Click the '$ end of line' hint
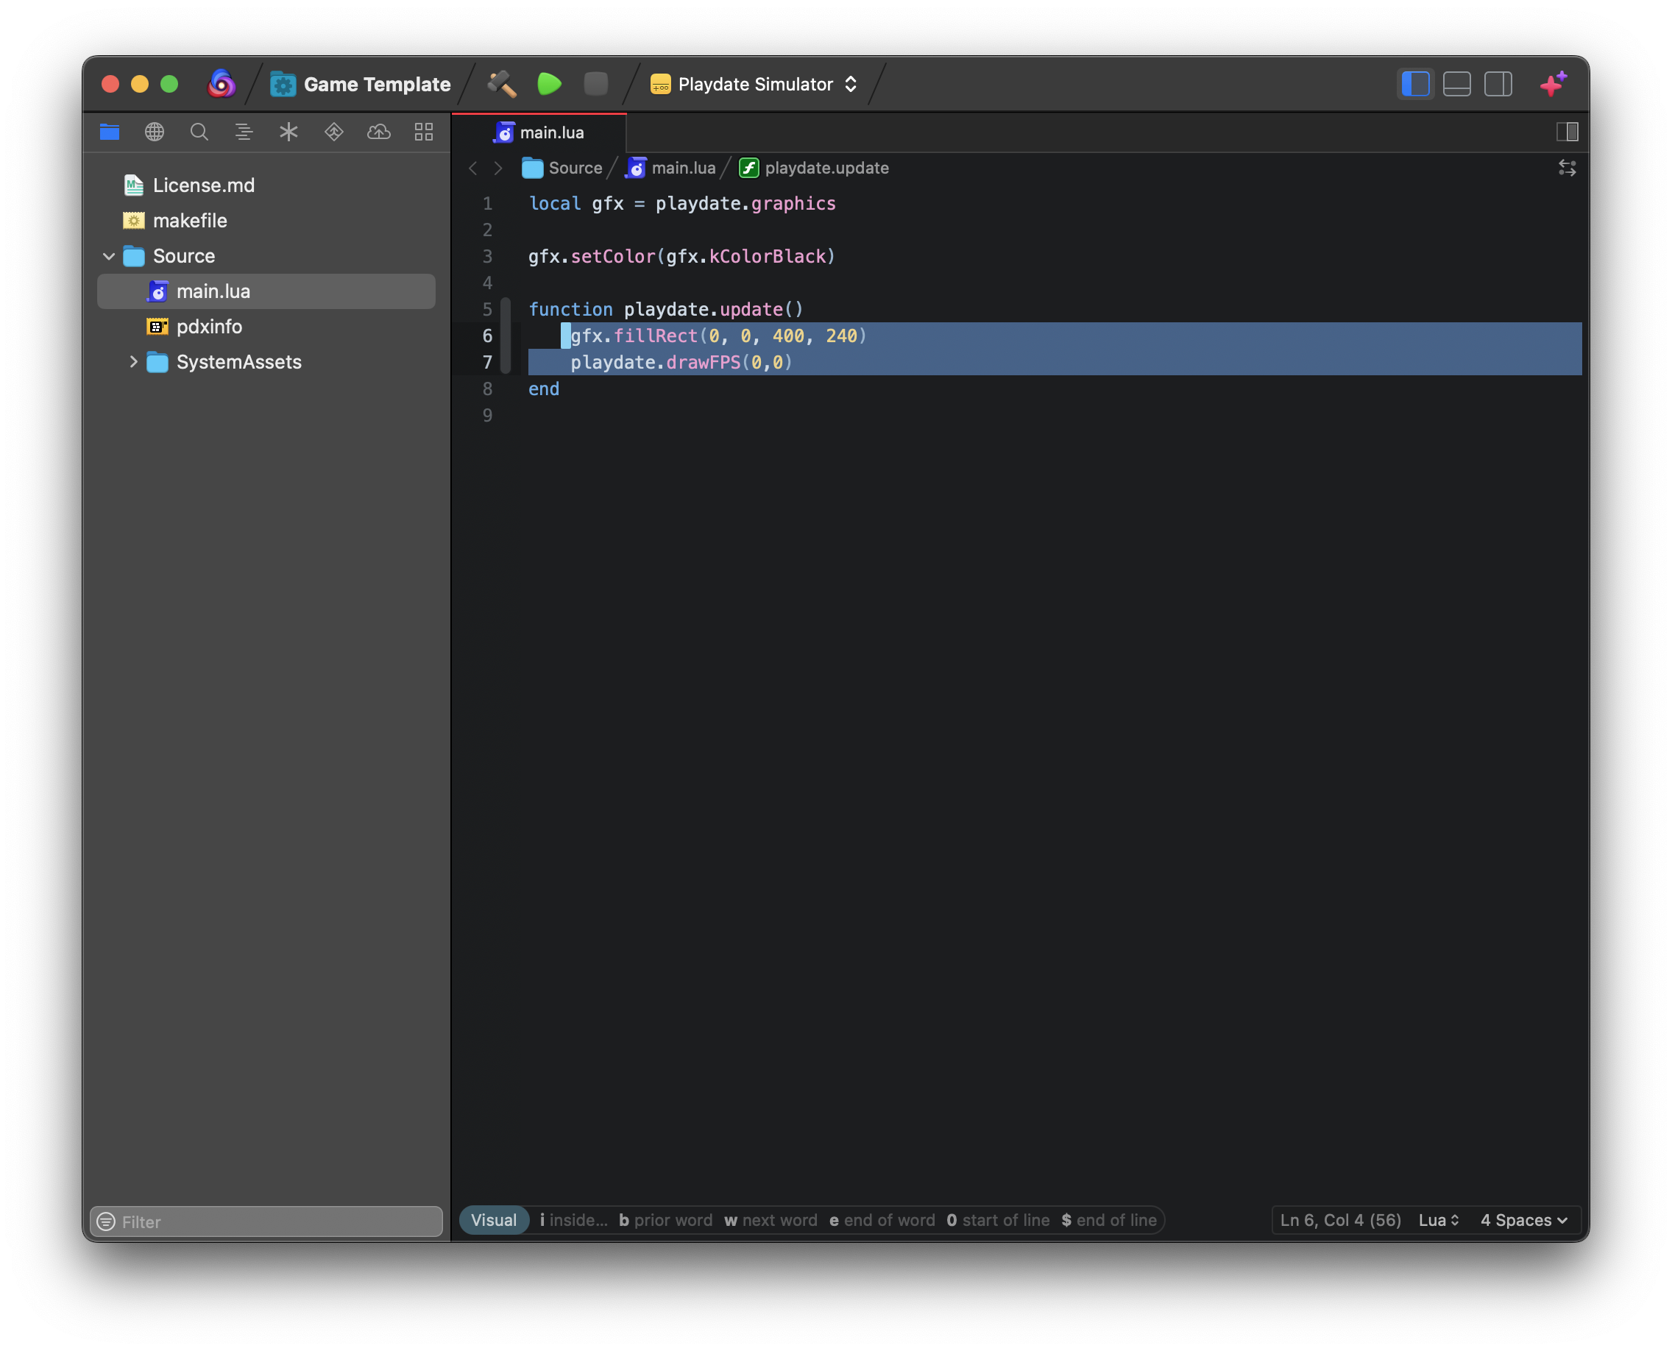The width and height of the screenshot is (1672, 1351). coord(1109,1220)
